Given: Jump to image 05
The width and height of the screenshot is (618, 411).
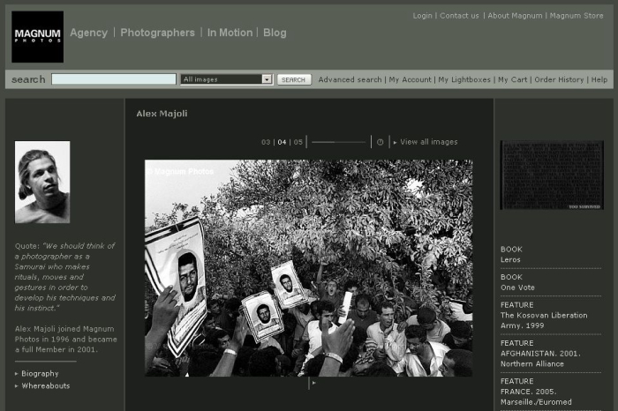Looking at the screenshot, I should (298, 142).
